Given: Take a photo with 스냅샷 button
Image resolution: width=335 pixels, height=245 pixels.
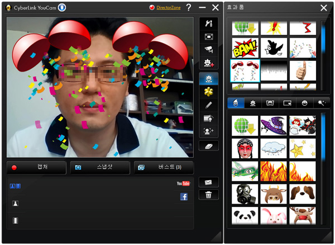Looking at the screenshot, I should (99, 167).
